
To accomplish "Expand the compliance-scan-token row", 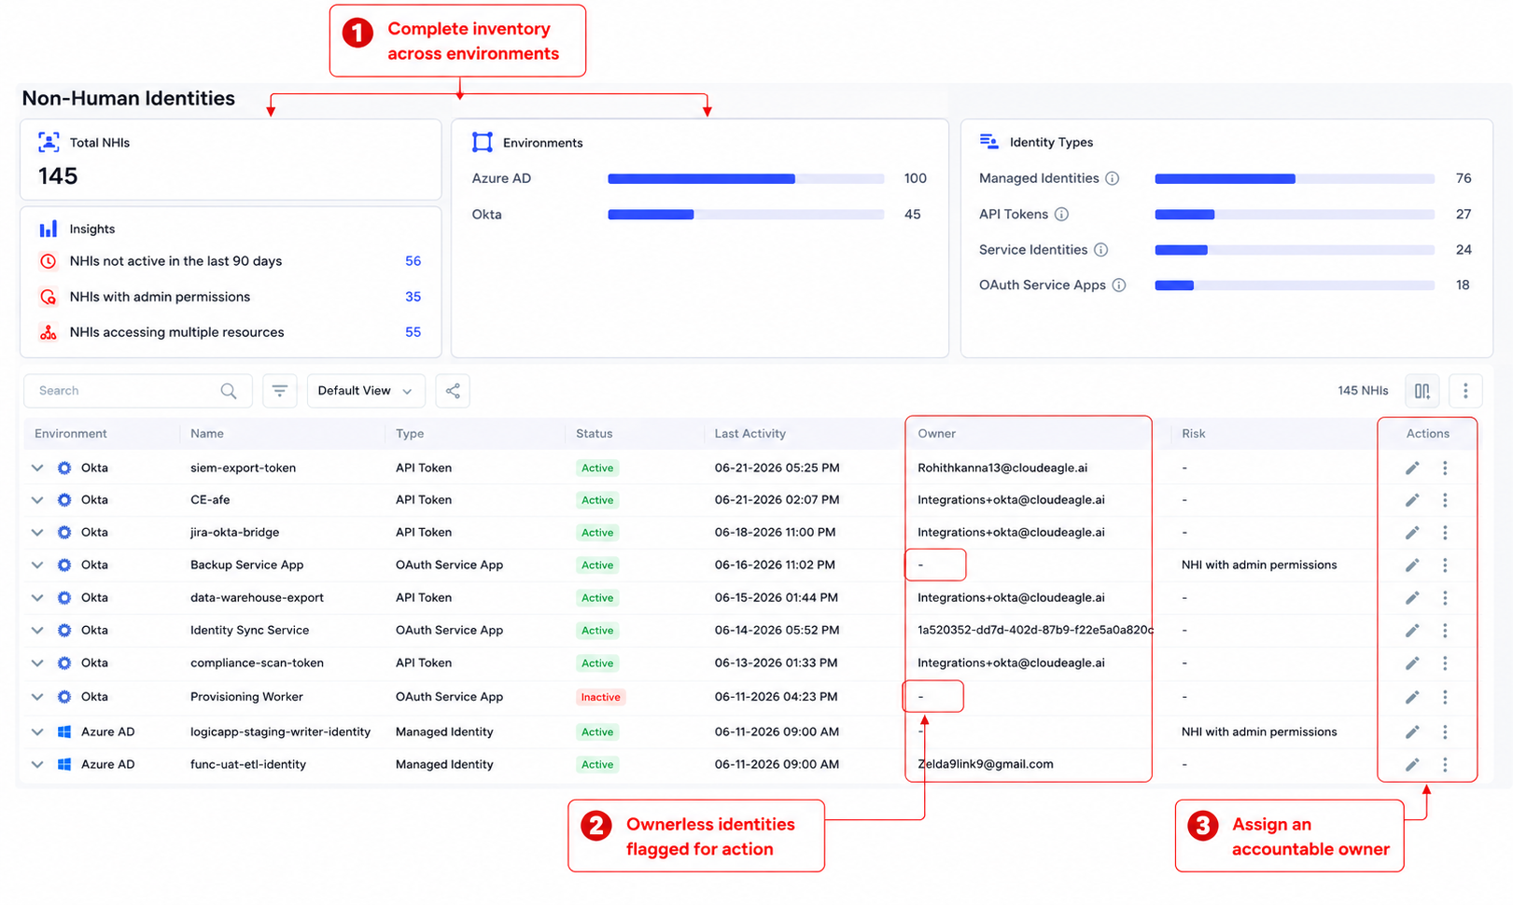I will pyautogui.click(x=37, y=663).
